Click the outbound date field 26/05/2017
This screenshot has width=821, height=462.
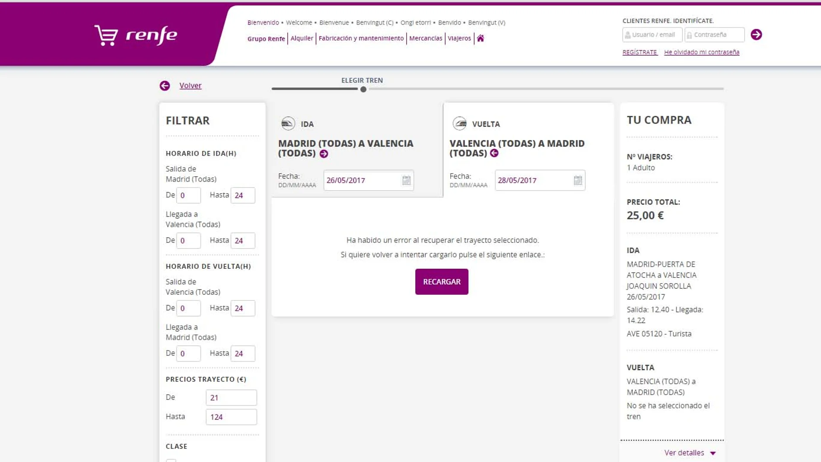tap(369, 180)
